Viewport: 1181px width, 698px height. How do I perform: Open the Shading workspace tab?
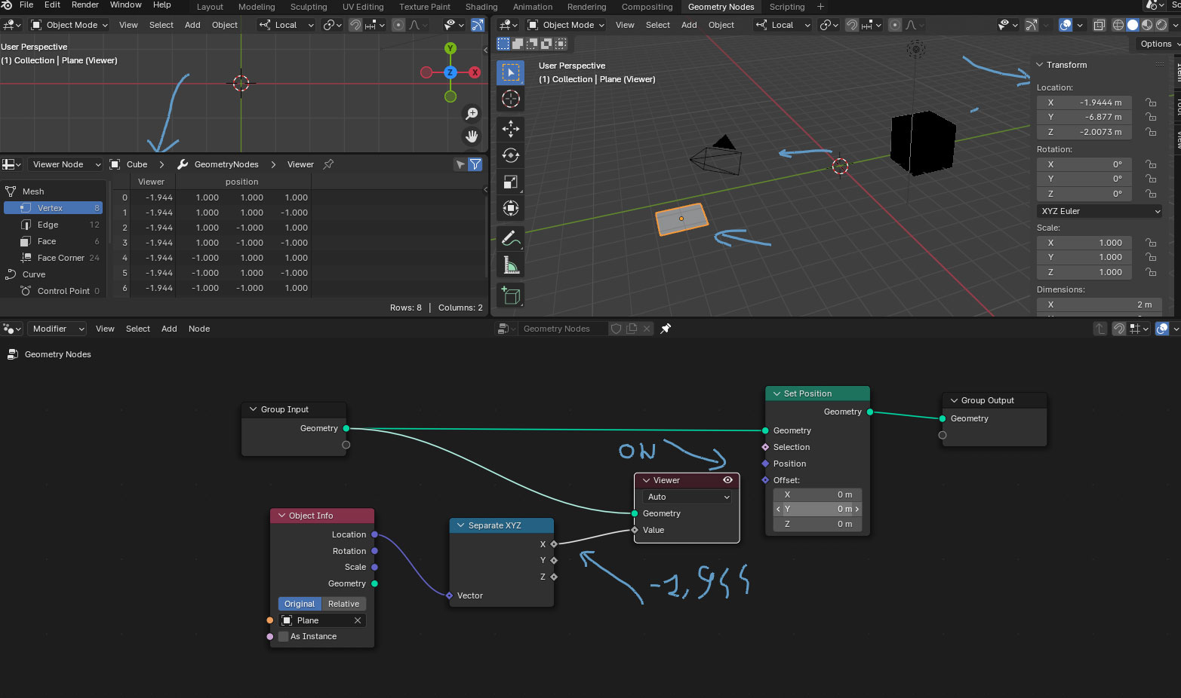(x=481, y=7)
